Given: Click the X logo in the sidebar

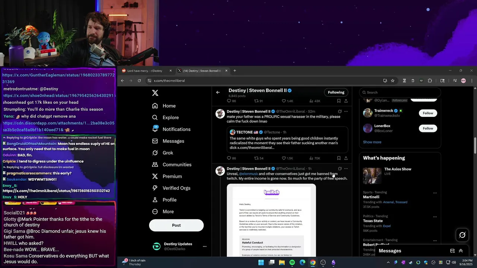Looking at the screenshot, I should point(155,93).
